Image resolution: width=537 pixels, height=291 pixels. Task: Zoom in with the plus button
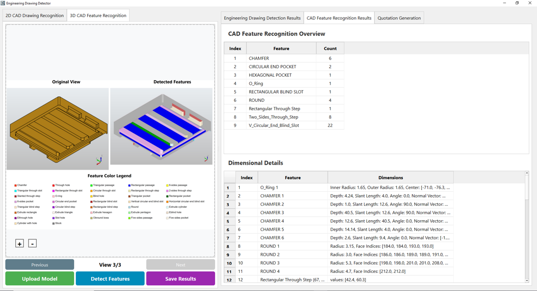point(20,244)
